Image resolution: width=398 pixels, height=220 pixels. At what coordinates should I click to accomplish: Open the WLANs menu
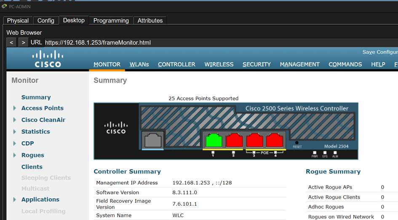click(x=139, y=65)
